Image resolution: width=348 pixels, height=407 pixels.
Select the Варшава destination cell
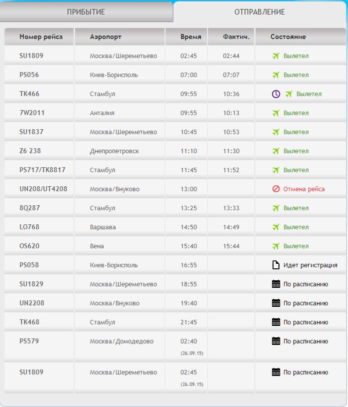pyautogui.click(x=102, y=227)
